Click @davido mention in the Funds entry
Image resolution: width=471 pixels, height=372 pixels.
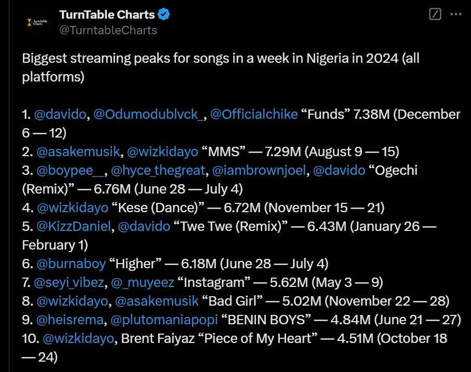point(61,114)
